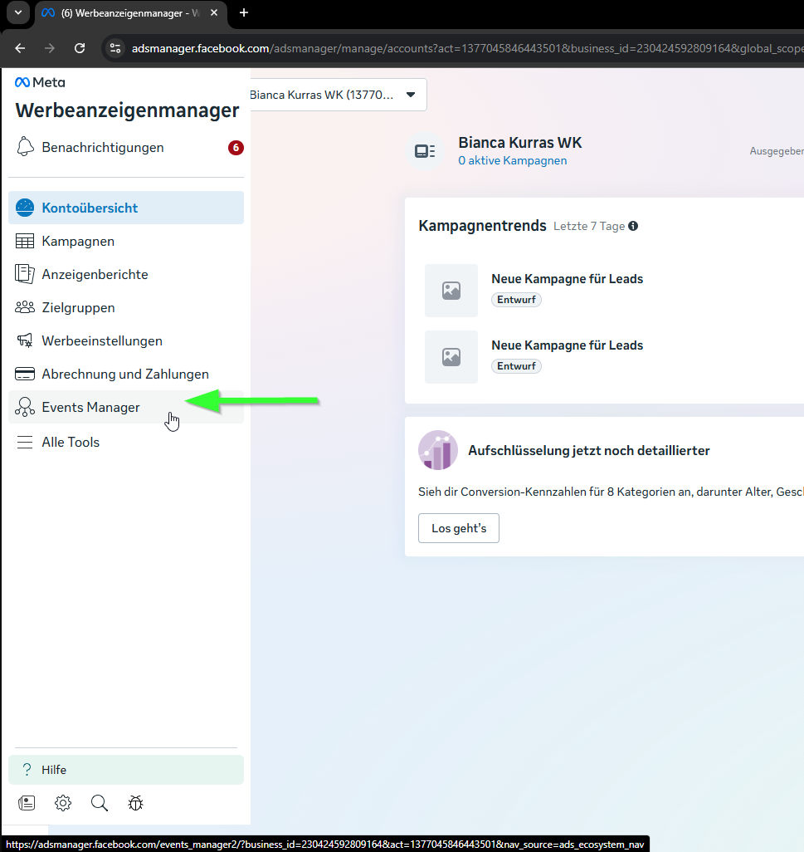This screenshot has width=804, height=852.
Task: Open Werbeeinstellungen in the sidebar
Action: pos(126,340)
